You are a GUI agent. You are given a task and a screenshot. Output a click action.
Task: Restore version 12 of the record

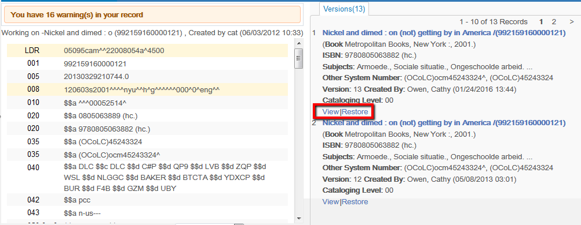pyautogui.click(x=355, y=202)
